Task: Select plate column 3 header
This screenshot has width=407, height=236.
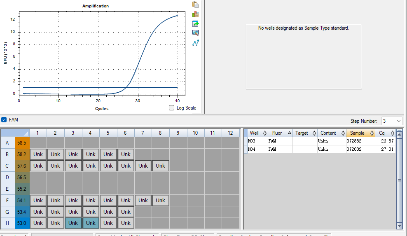Action: (x=73, y=133)
